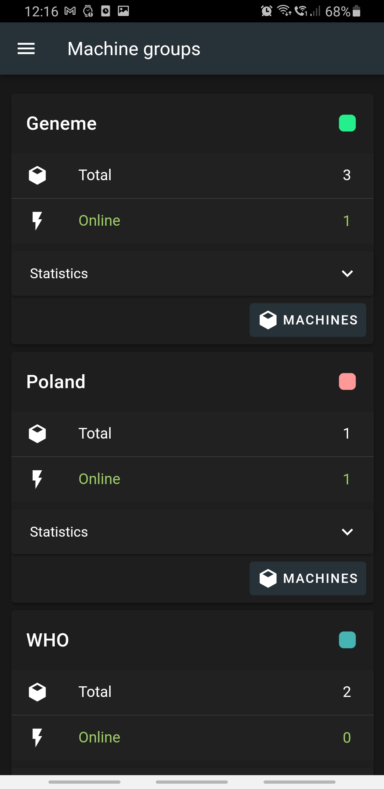The width and height of the screenshot is (384, 789).
Task: Tap the cube icon beside Geneme Total
Action: [x=37, y=175]
